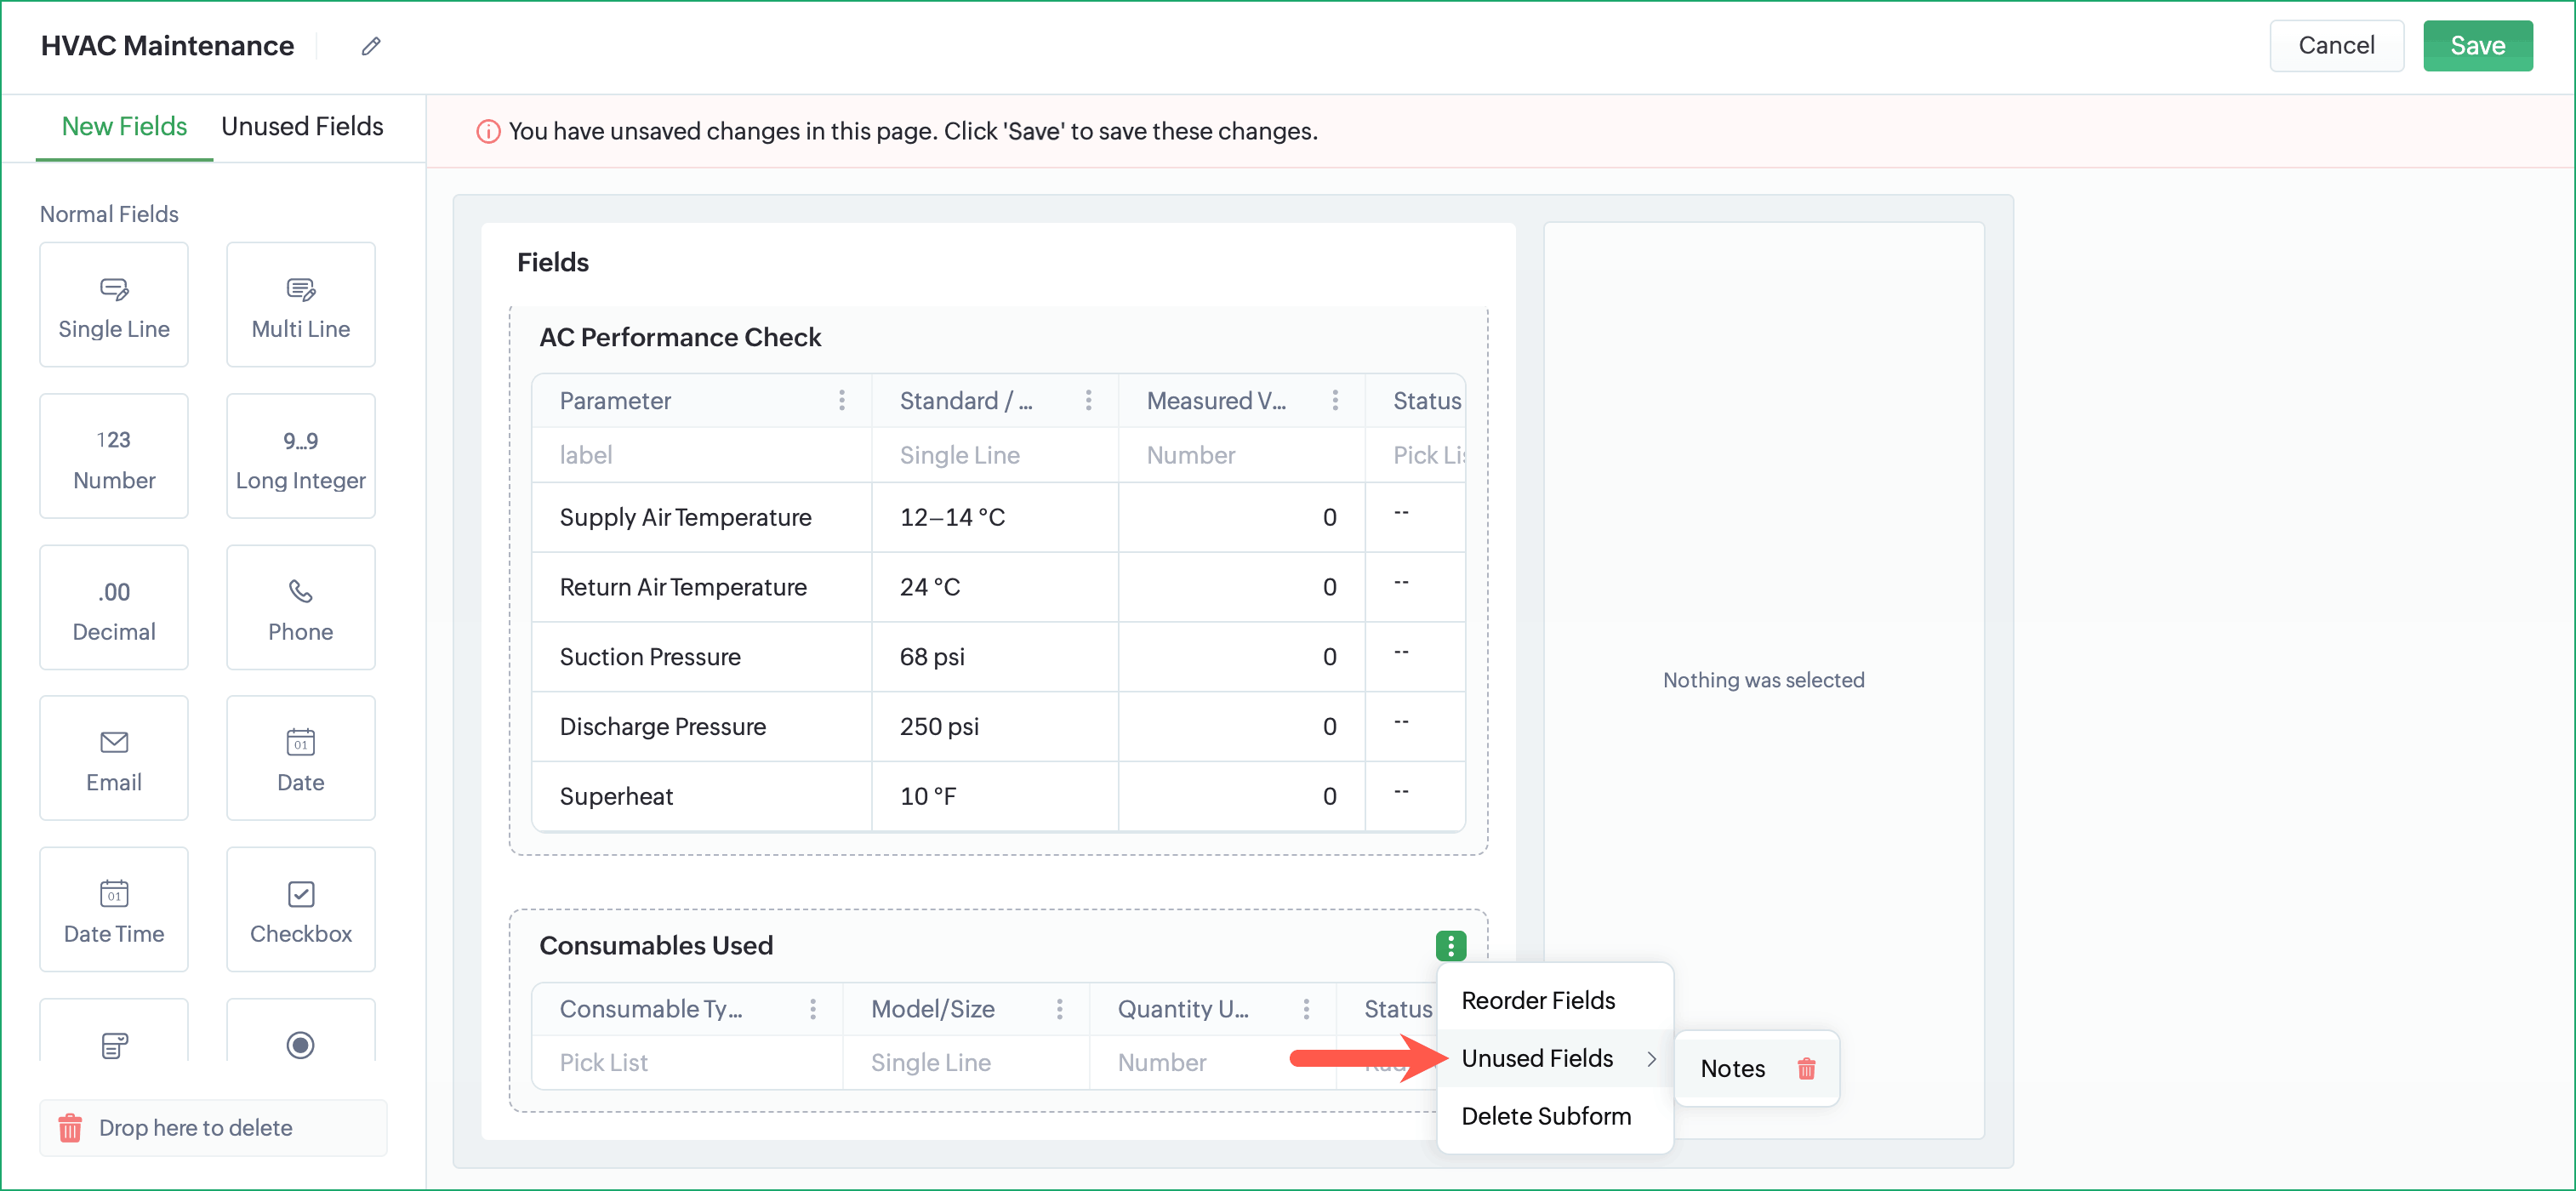Open the green three-dot menu for Consumables Used
Screen dimensions: 2576x1191
coord(1450,946)
